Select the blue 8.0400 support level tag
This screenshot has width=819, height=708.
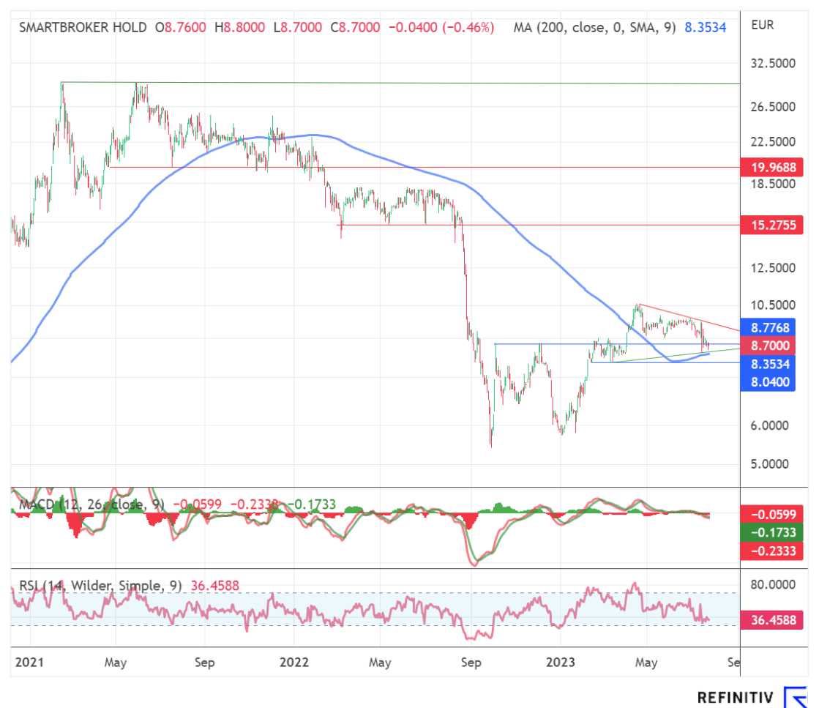(x=768, y=381)
